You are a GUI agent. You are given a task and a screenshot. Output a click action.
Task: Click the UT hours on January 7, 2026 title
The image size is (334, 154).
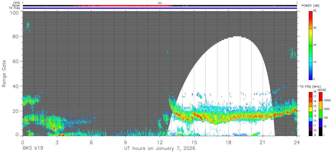tap(160, 149)
